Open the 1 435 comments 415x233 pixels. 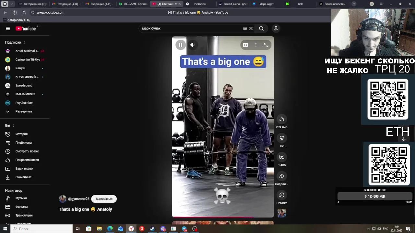282,157
